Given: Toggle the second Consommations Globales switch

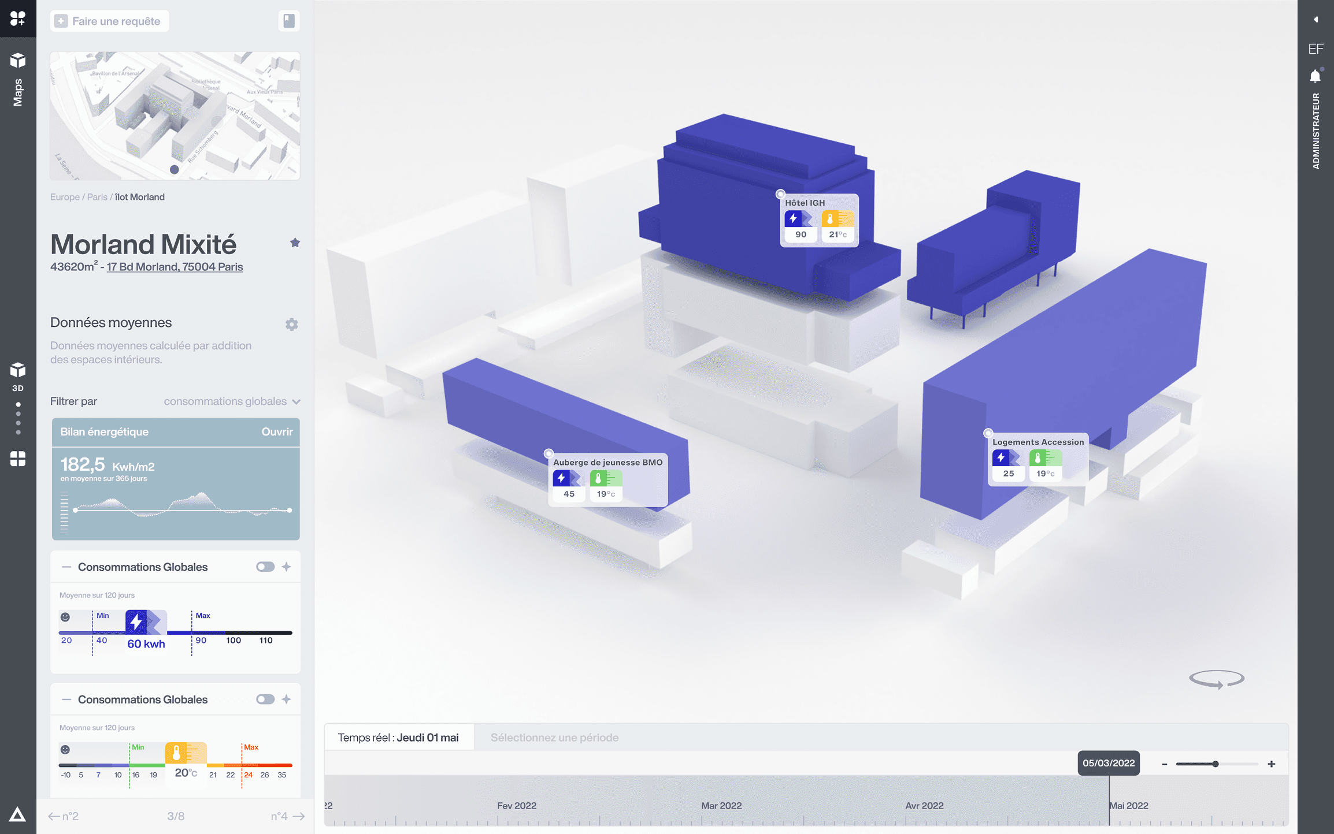Looking at the screenshot, I should pyautogui.click(x=265, y=699).
